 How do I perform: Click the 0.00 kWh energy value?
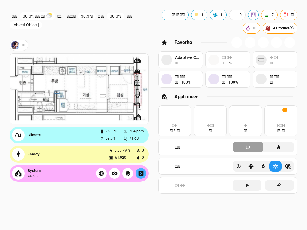coord(119,150)
